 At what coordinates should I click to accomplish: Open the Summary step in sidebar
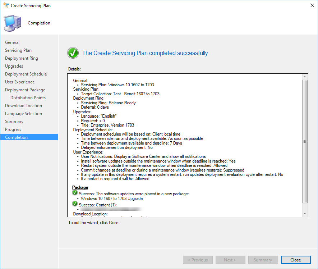pos(14,122)
